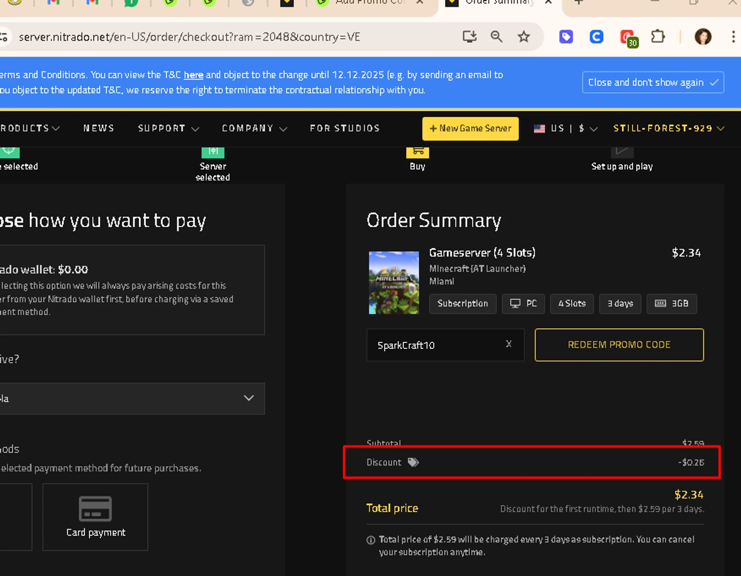
Task: Open the Chrome profile avatar
Action: point(703,37)
